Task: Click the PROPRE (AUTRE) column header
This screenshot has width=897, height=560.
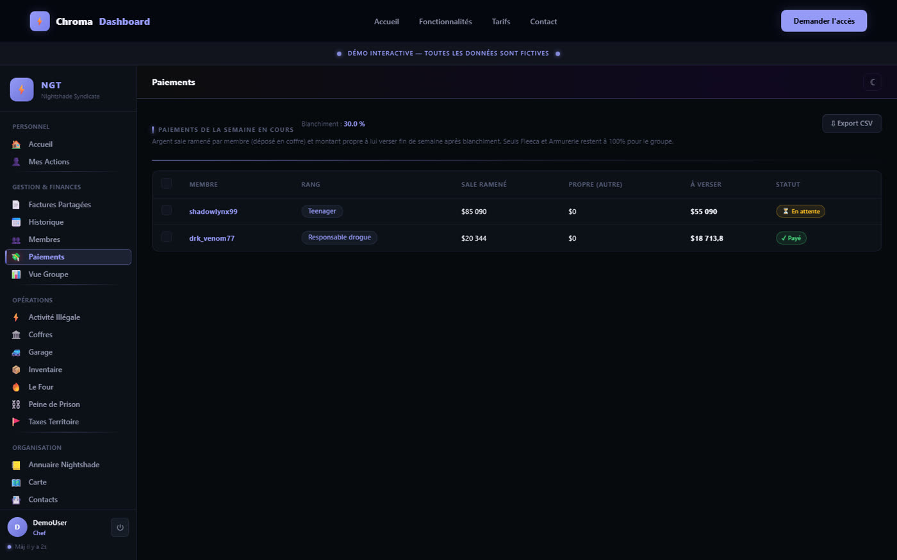Action: 595,184
